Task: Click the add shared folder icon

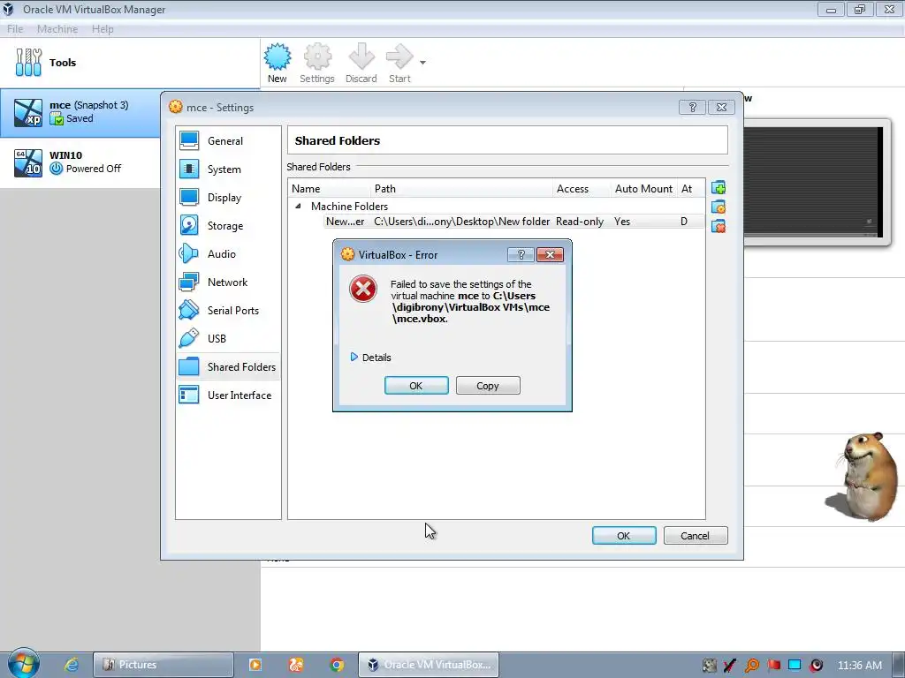Action: tap(719, 188)
